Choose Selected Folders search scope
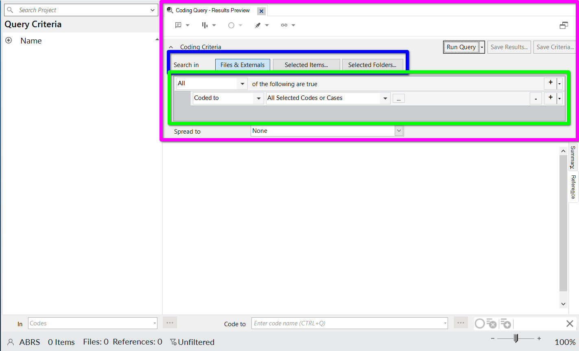The image size is (579, 351). [x=372, y=65]
